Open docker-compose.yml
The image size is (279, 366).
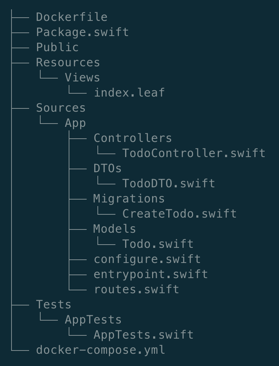tap(100, 350)
